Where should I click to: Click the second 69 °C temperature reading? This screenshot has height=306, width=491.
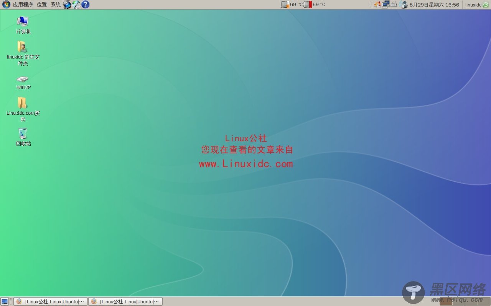[x=319, y=5]
